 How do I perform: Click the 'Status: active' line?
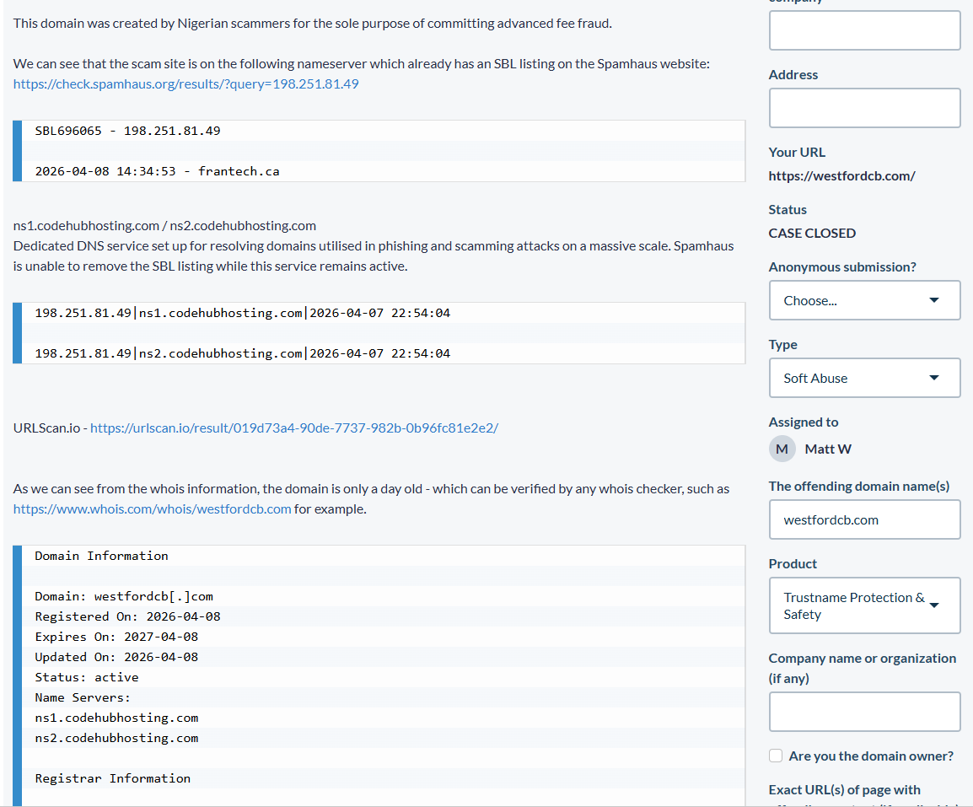point(86,677)
